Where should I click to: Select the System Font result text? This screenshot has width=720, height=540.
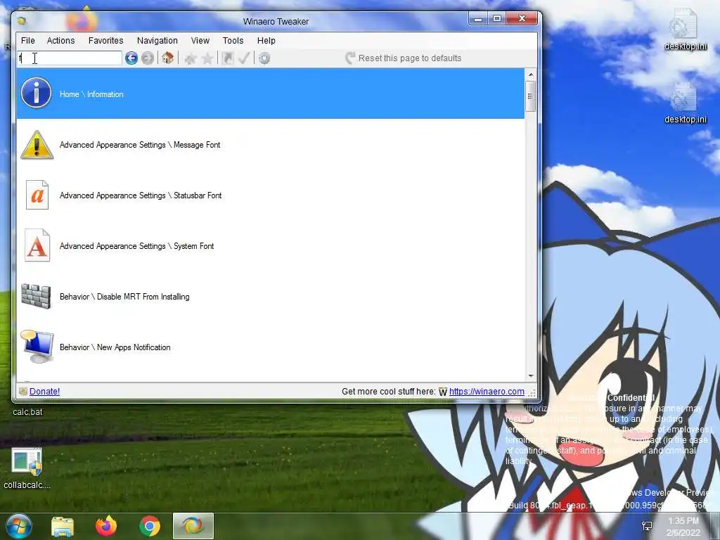pyautogui.click(x=137, y=246)
